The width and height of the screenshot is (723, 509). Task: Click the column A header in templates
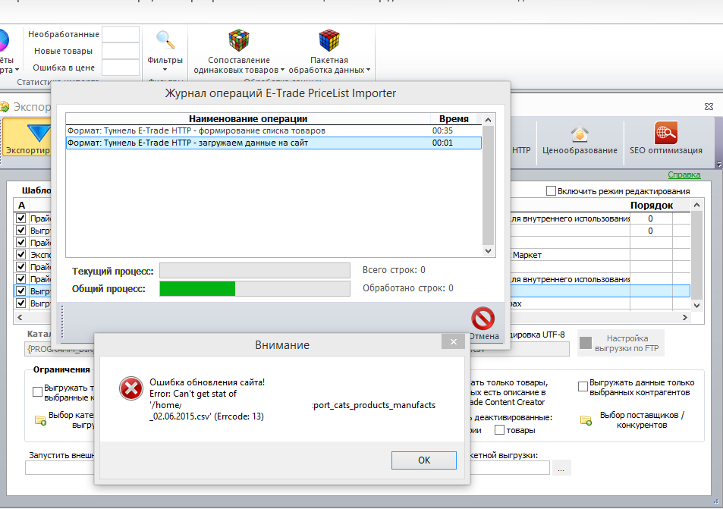tap(21, 205)
